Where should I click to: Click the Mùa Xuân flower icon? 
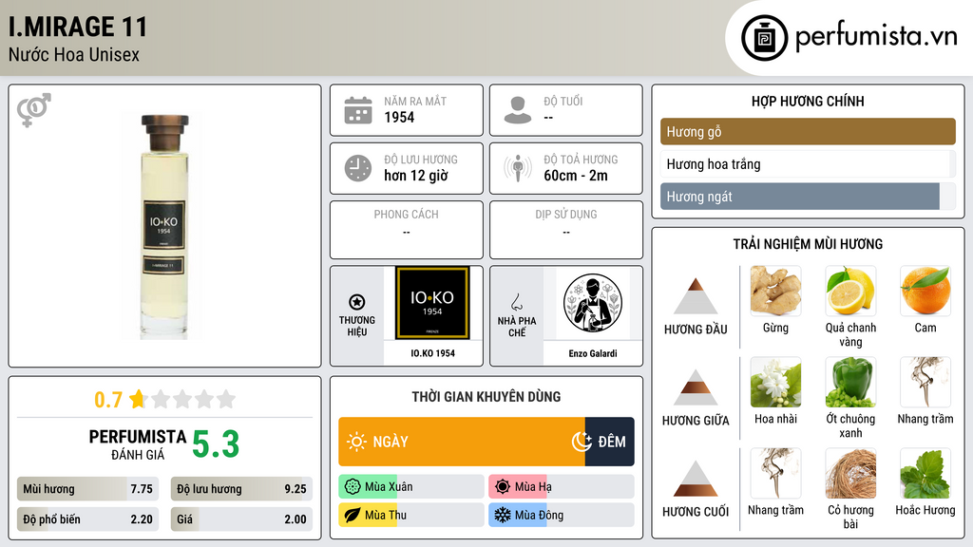coord(353,486)
